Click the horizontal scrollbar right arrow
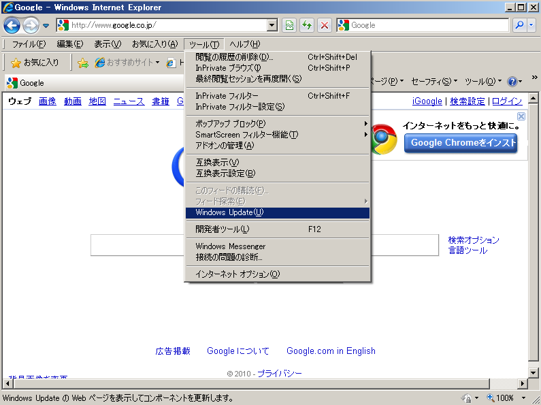Screen dimensions: 541x405 (x=523, y=383)
